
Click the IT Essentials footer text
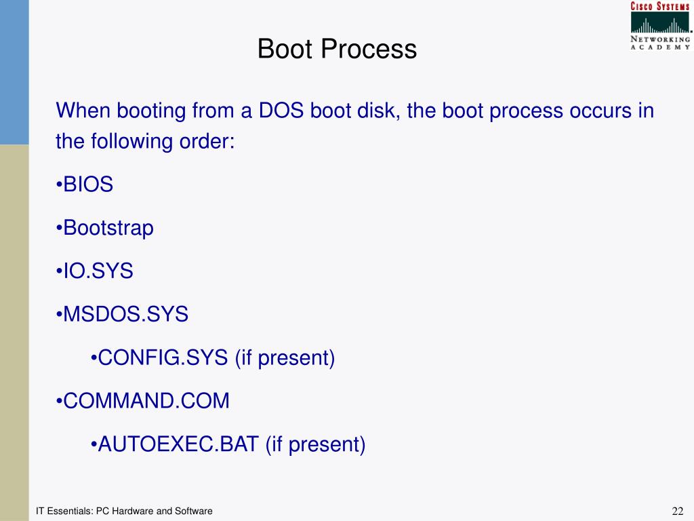point(124,511)
